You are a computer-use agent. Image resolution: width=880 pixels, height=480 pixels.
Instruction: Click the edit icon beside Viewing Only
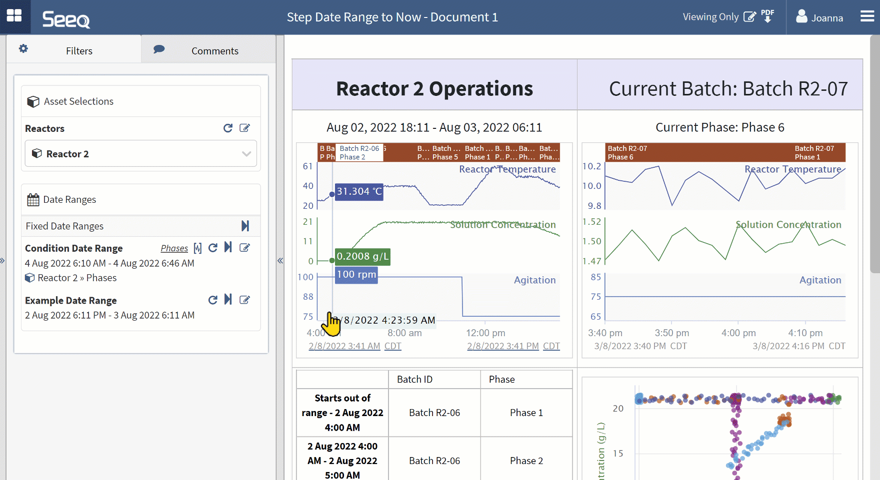click(749, 17)
